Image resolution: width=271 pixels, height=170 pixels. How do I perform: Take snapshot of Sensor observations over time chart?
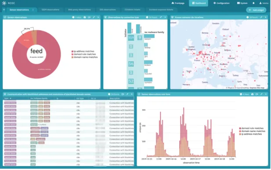pyautogui.click(x=253, y=94)
